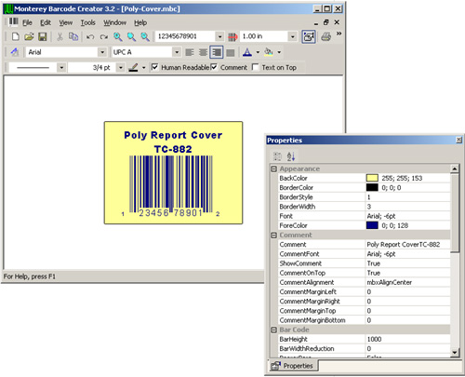Redo the last undone action
This screenshot has height=377, width=465.
pyautogui.click(x=104, y=36)
